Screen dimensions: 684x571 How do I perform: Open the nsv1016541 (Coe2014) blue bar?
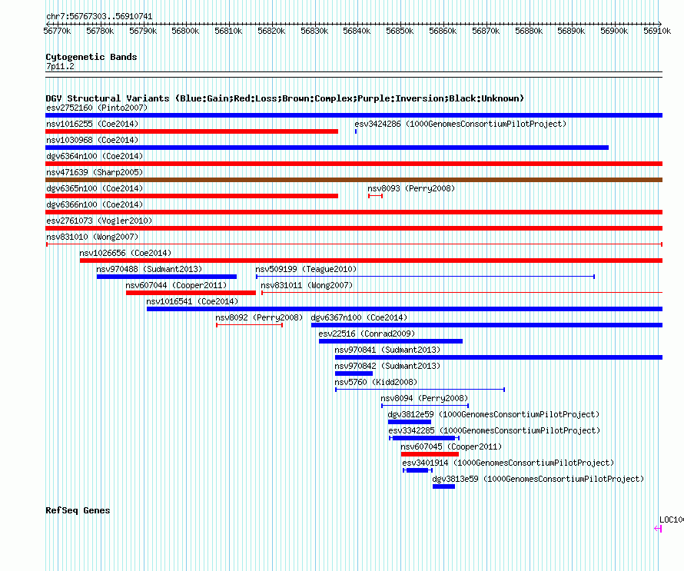click(404, 309)
